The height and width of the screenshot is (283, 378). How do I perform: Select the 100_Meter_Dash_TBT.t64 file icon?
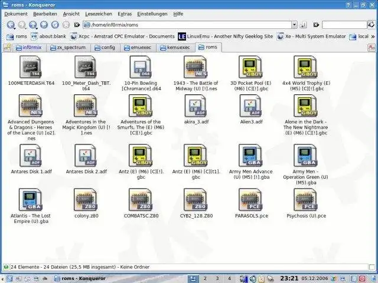click(85, 67)
